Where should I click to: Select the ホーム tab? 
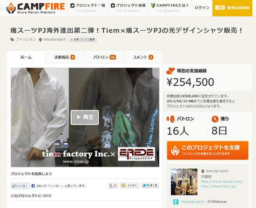(26, 57)
